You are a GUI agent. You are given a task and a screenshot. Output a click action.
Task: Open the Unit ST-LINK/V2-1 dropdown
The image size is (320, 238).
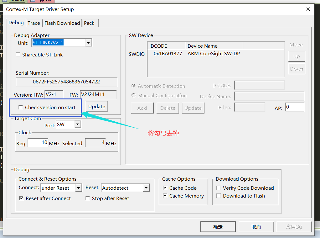point(88,43)
